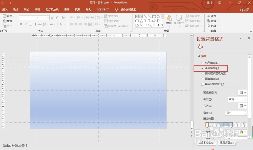Expand the 节 section dropdown
Image resolution: width=253 pixels, height=150 pixels.
click(8, 26)
